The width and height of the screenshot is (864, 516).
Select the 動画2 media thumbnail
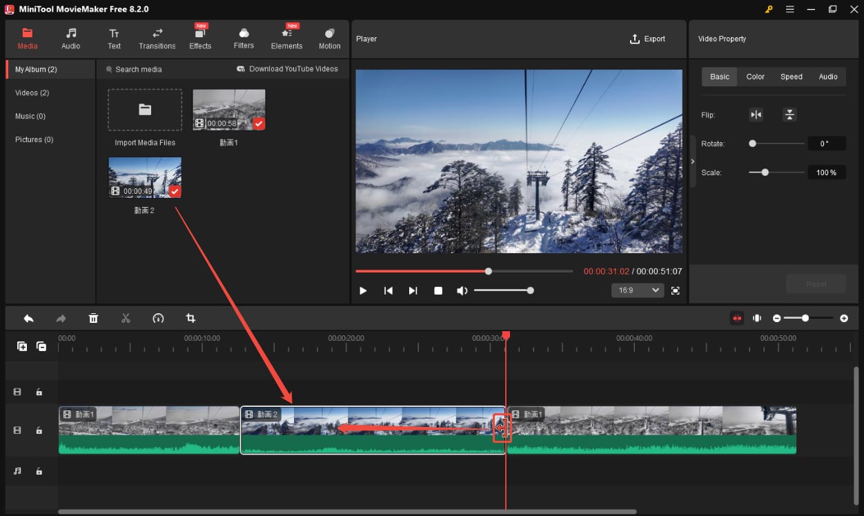click(145, 177)
